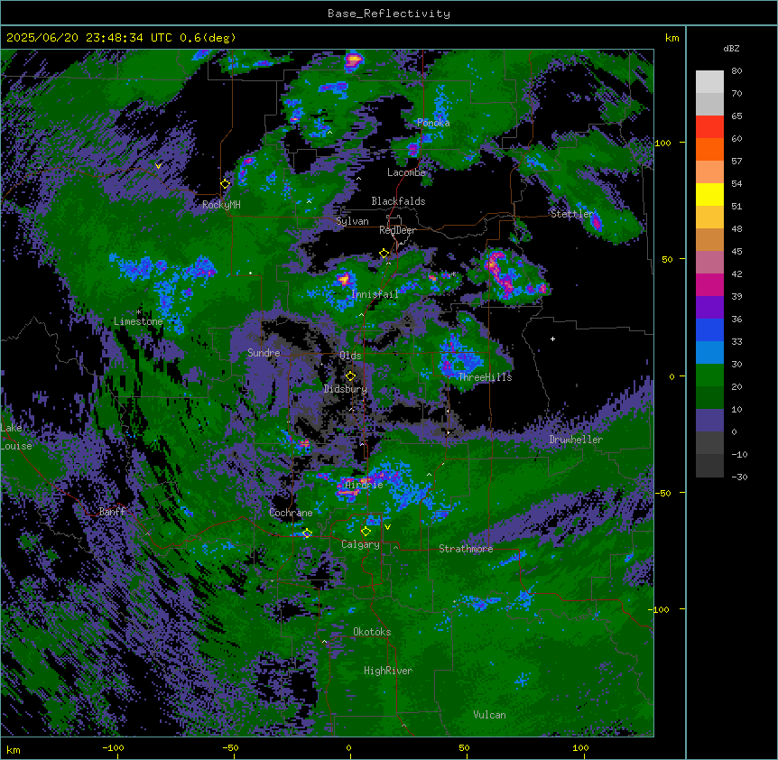
Task: Select the orange 57-60 dBZ legend swatch
Action: pos(709,149)
